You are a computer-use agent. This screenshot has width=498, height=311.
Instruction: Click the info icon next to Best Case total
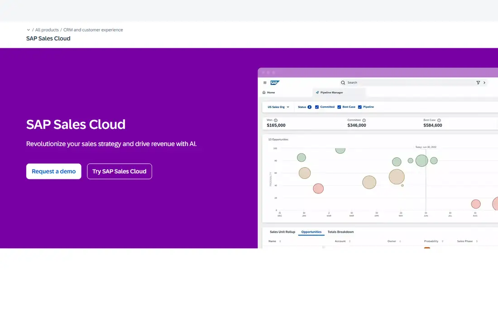coord(439,121)
